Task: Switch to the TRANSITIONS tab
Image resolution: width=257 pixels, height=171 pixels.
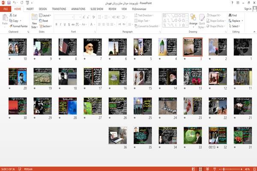Action: (x=59, y=9)
